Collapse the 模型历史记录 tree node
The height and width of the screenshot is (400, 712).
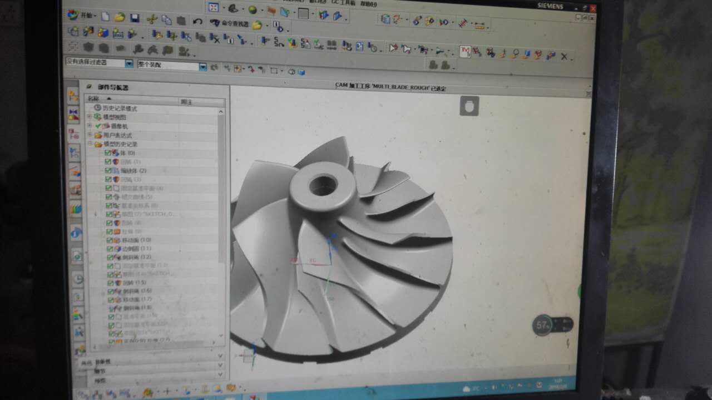(90, 144)
